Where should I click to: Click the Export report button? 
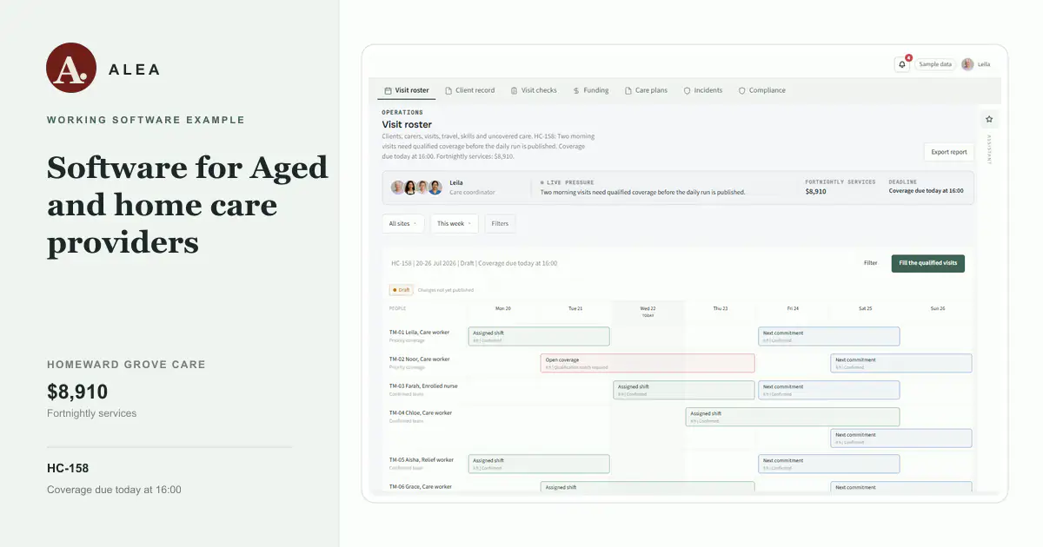[948, 152]
